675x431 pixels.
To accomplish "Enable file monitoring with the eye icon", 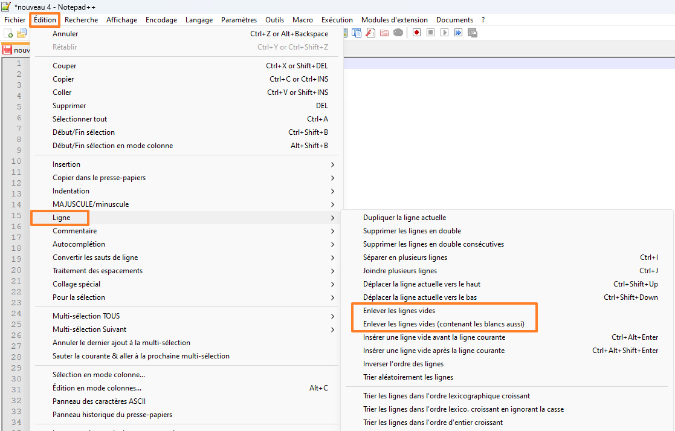I will tap(399, 33).
